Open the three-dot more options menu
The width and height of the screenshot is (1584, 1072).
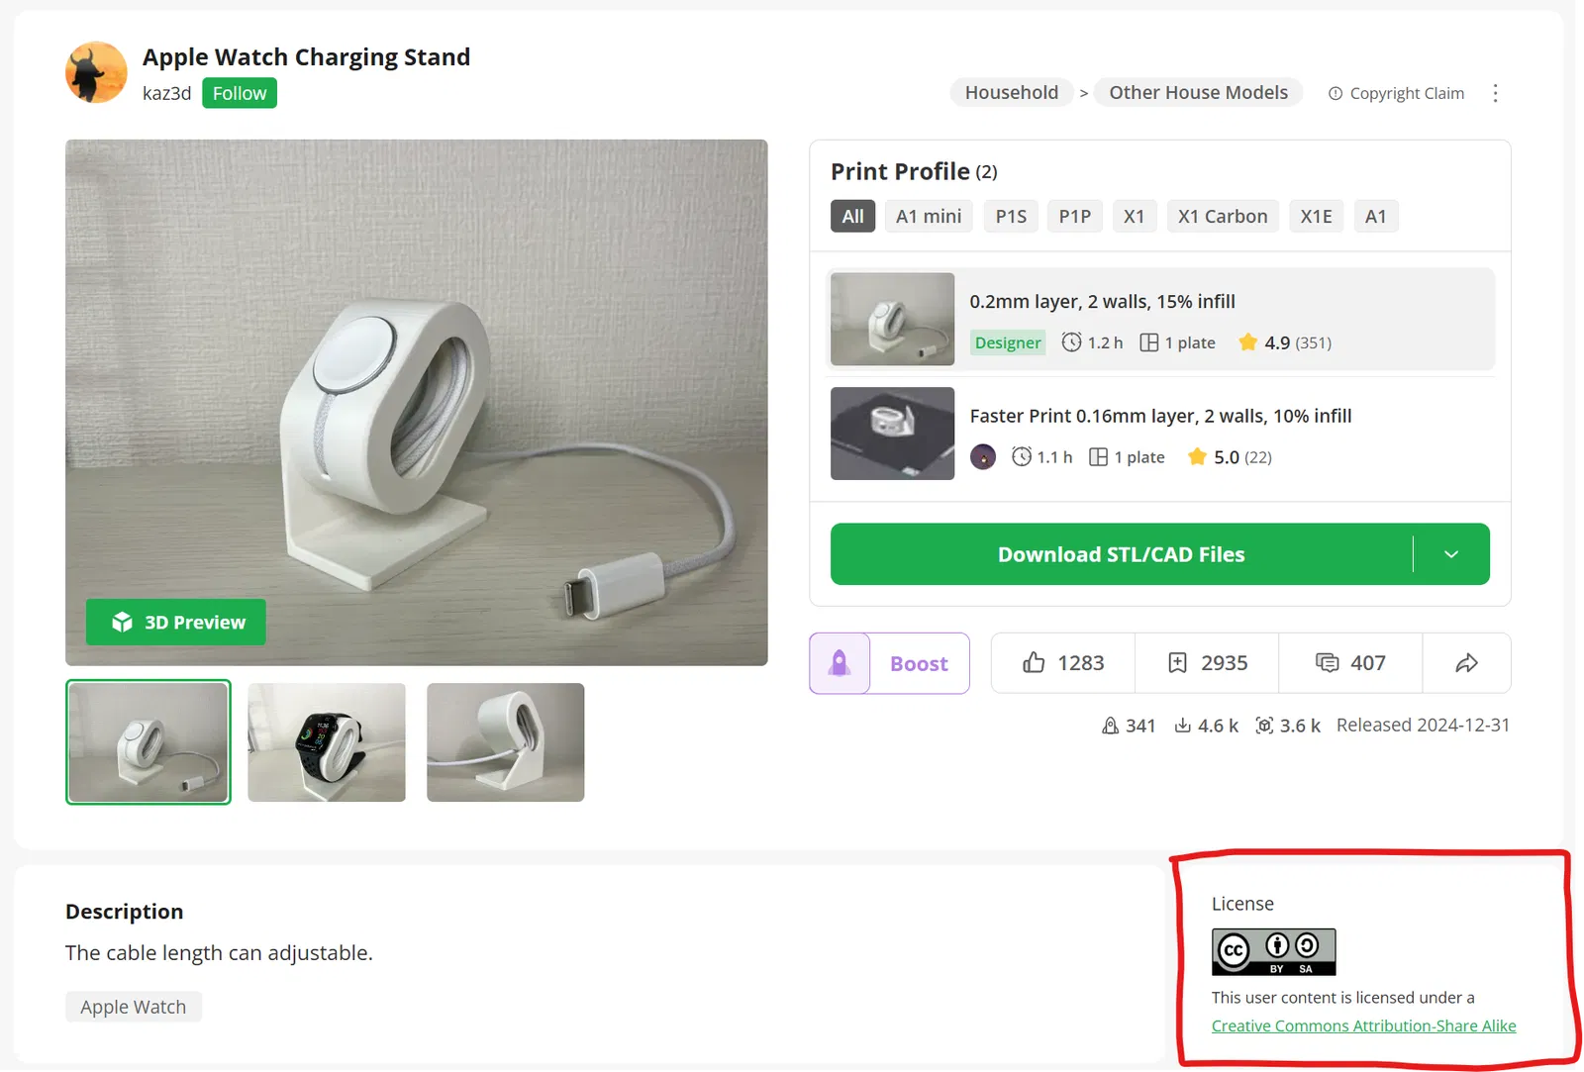(1495, 93)
